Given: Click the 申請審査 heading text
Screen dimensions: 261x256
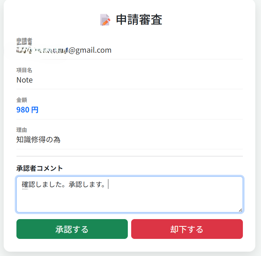Looking at the screenshot, I should [139, 20].
